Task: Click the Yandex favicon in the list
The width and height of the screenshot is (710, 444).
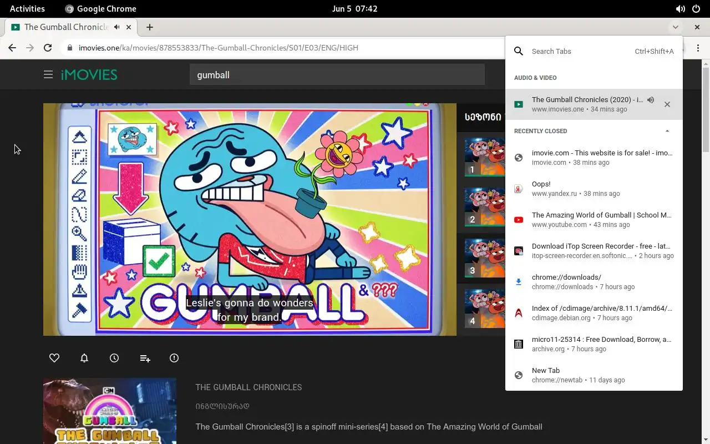Action: pos(519,189)
